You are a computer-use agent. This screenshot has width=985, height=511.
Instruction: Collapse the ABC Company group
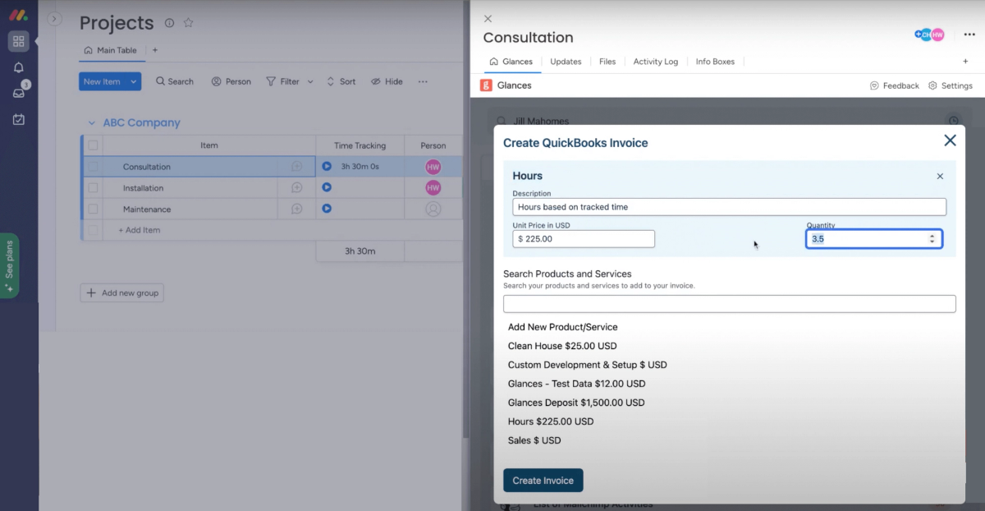[91, 123]
